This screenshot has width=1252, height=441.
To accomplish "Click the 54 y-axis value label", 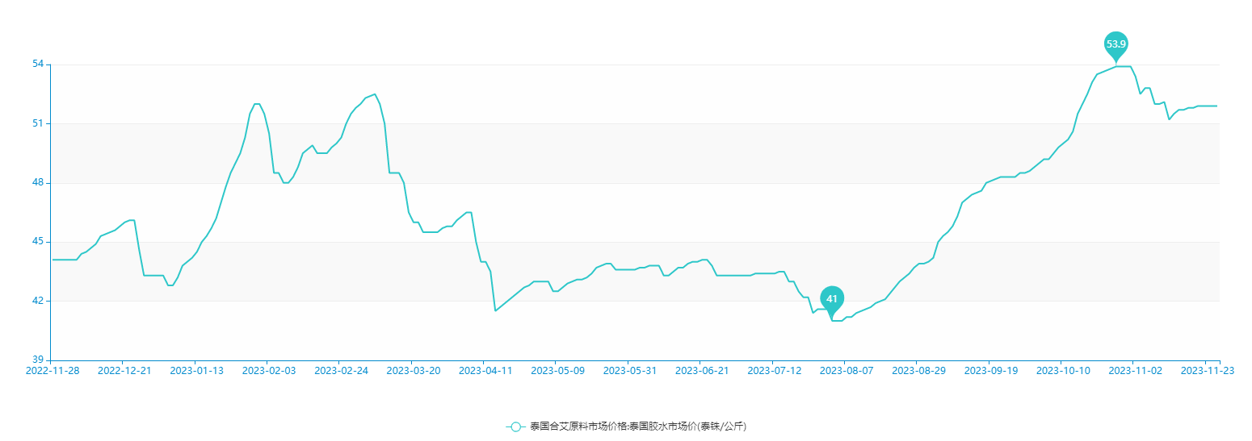I will [x=38, y=64].
